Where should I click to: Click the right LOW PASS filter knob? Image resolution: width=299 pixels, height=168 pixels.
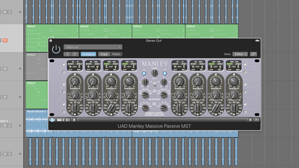click(x=164, y=95)
